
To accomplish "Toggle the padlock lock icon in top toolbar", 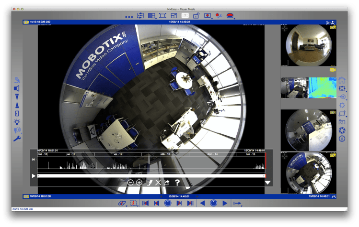I will pos(196,16).
